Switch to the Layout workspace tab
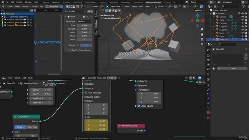This screenshot has width=249, height=140. coord(46,3)
